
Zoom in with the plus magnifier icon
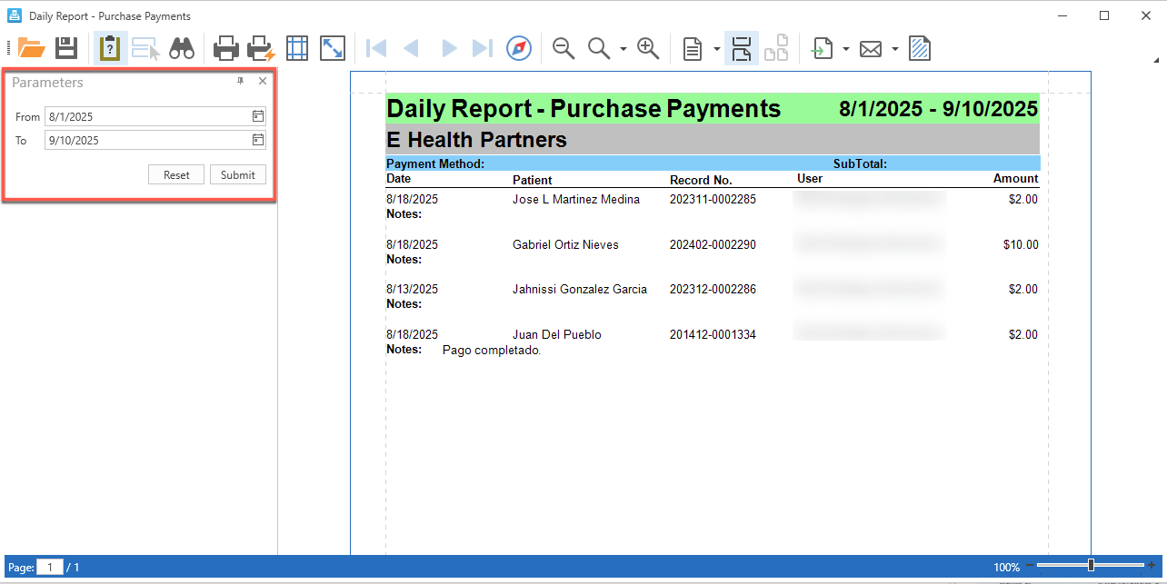648,48
